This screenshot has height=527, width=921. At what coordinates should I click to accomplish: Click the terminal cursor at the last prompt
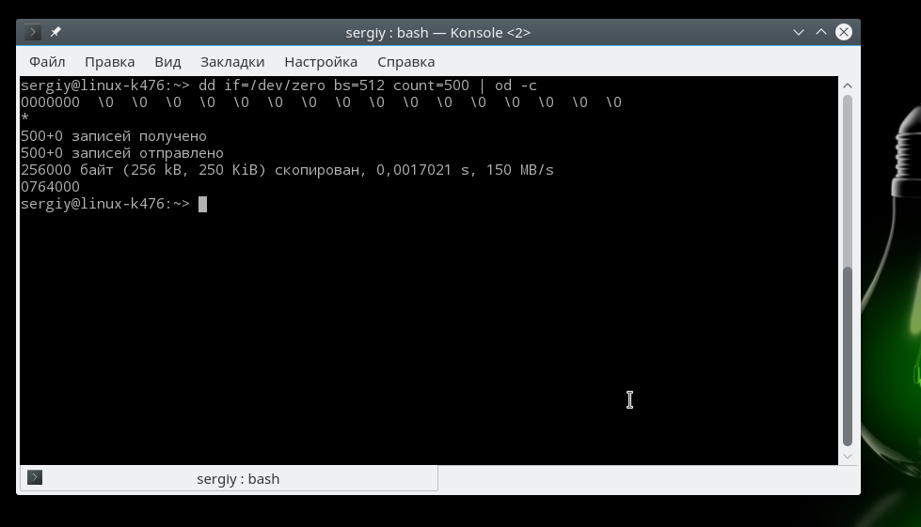pyautogui.click(x=202, y=204)
